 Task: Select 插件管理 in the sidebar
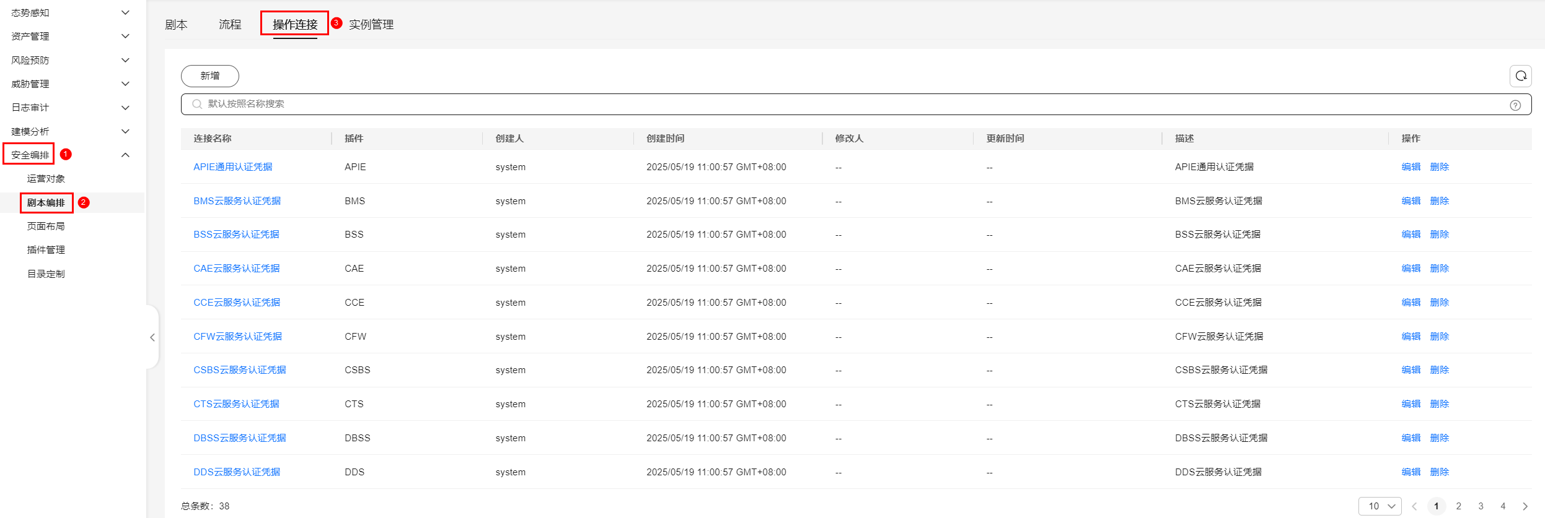pyautogui.click(x=46, y=250)
